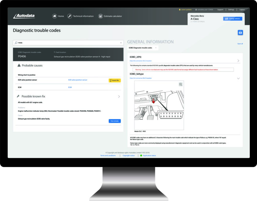The image size is (257, 201).
Task: Click the Latest updates bell icon
Action: [180, 10]
